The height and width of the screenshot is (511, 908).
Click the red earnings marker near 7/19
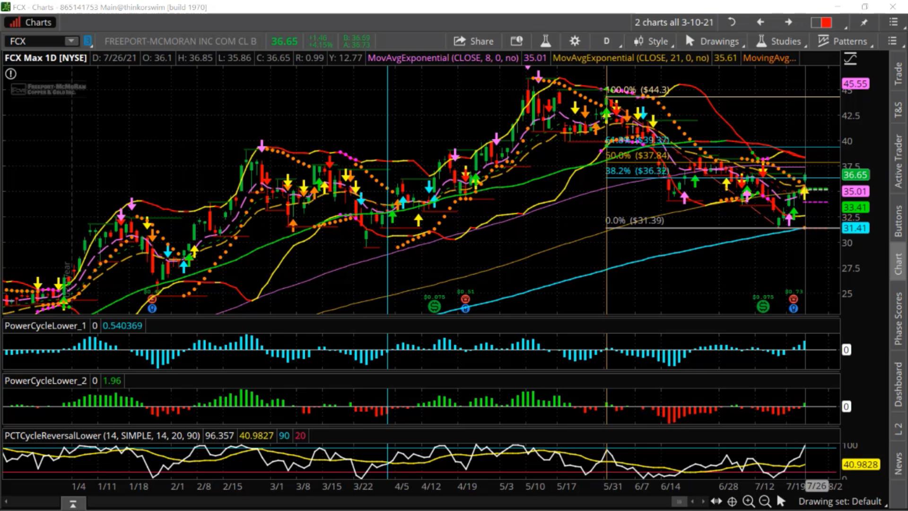click(794, 299)
